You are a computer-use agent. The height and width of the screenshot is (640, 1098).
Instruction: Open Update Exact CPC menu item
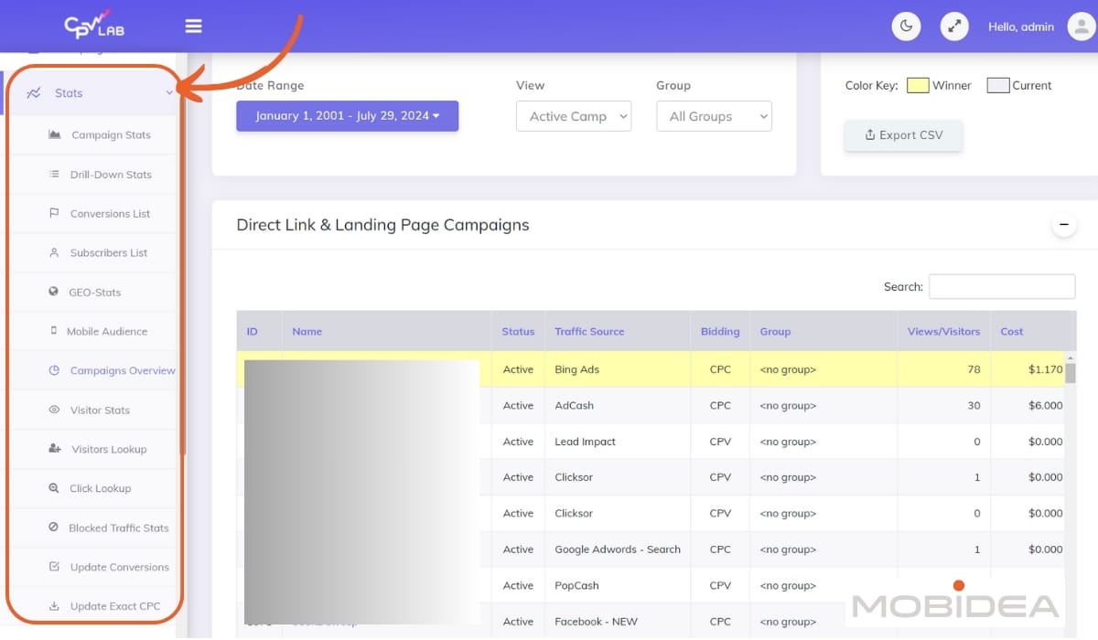point(115,606)
